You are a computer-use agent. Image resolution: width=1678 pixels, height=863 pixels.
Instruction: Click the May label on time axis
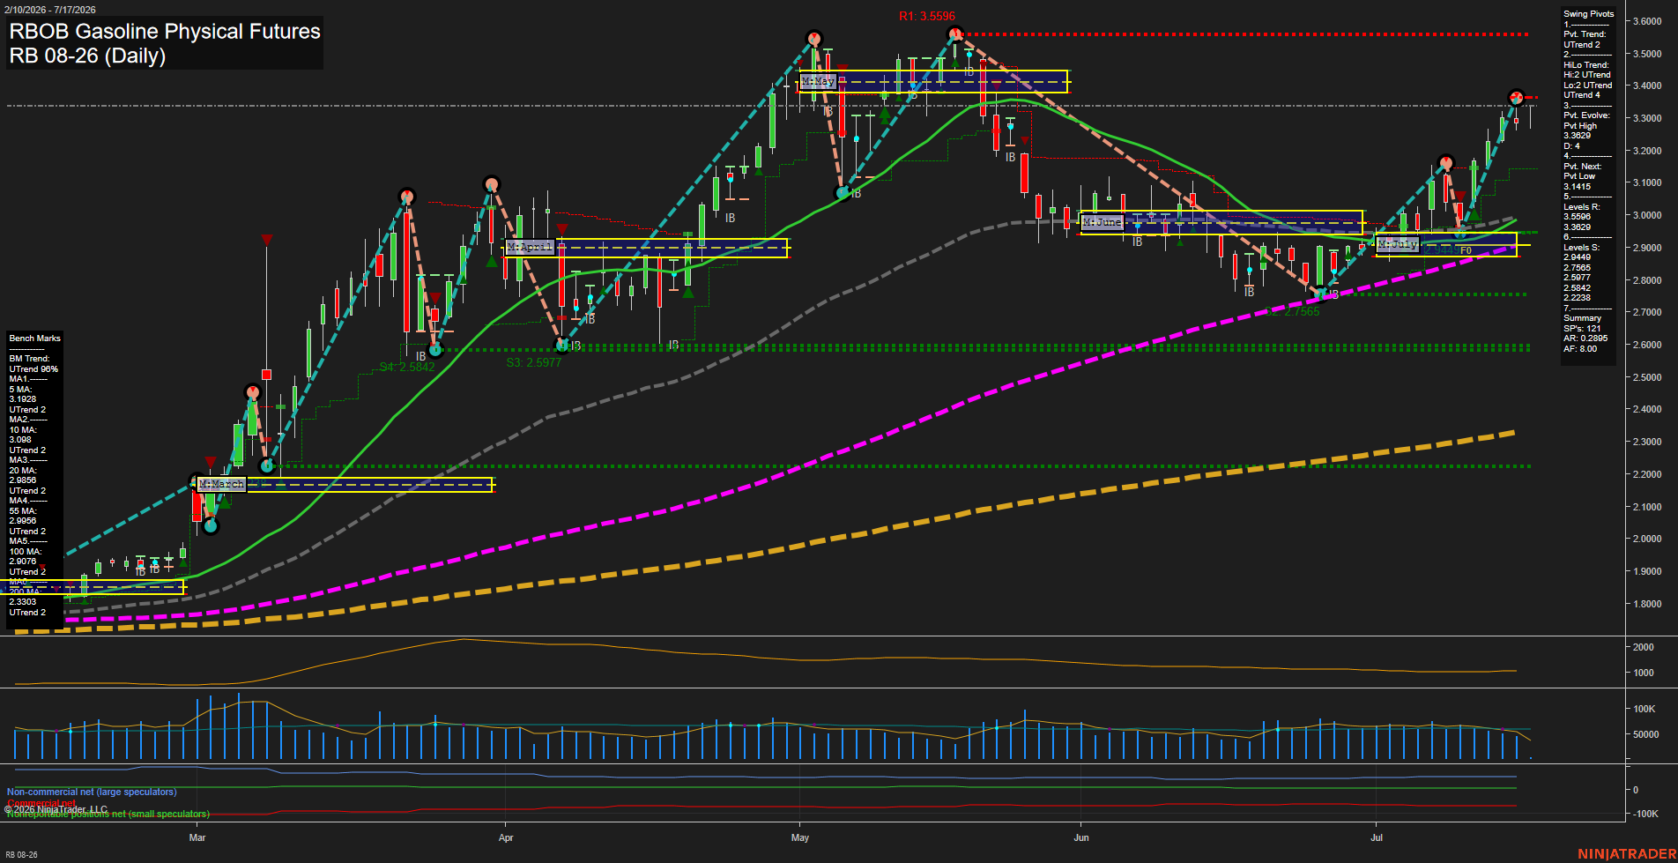(x=800, y=837)
